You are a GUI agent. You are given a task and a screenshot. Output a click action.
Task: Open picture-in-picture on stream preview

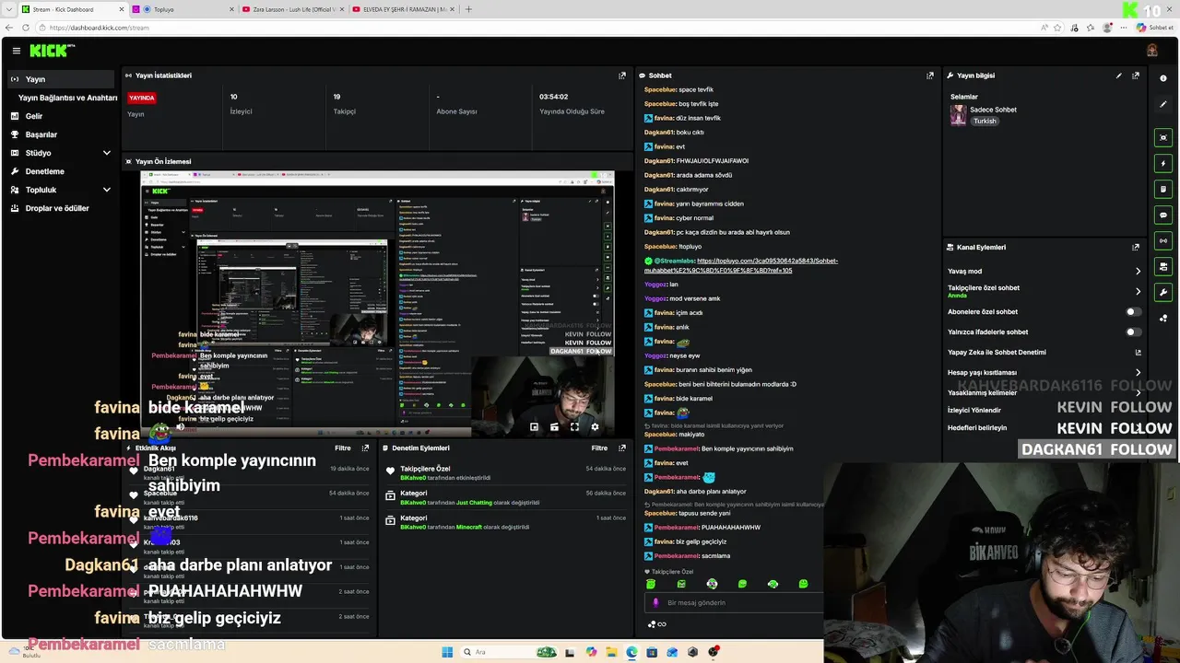point(534,427)
